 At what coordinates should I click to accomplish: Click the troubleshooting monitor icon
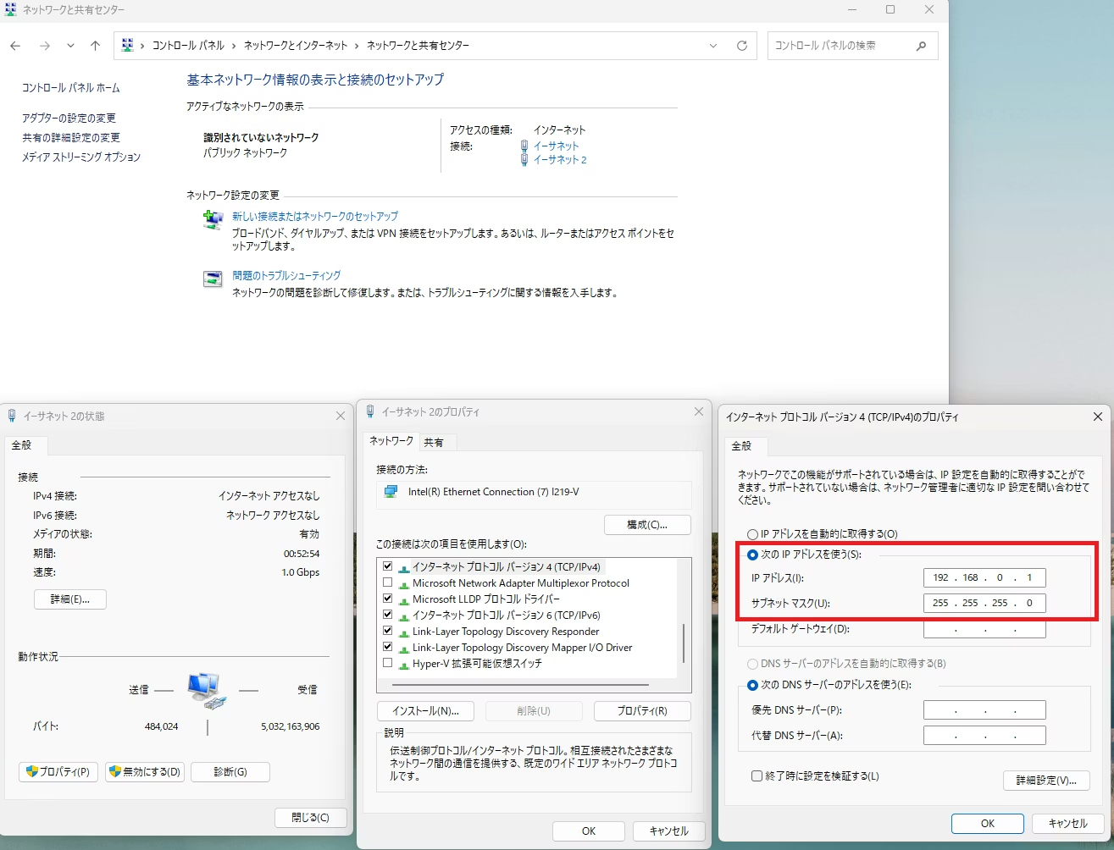point(213,279)
